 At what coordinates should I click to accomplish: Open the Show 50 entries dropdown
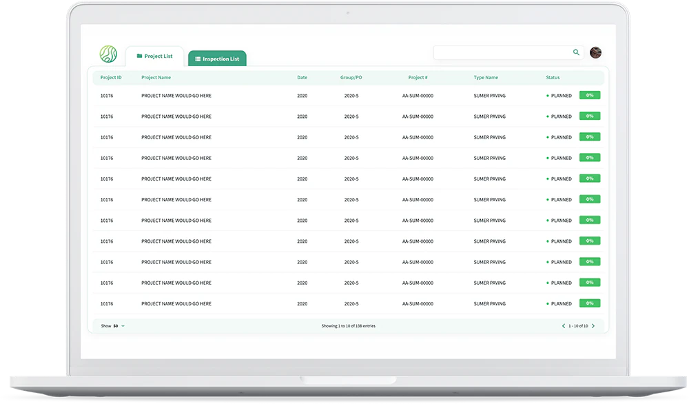coord(113,326)
